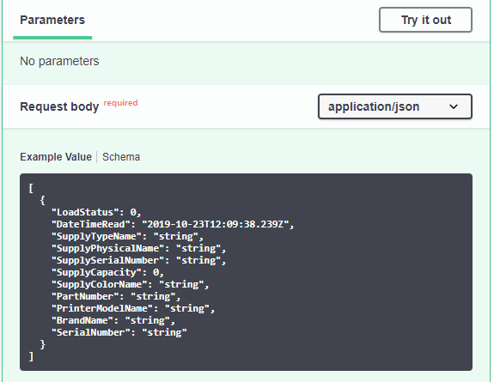
Task: Select the Example Value tab
Action: (56, 157)
